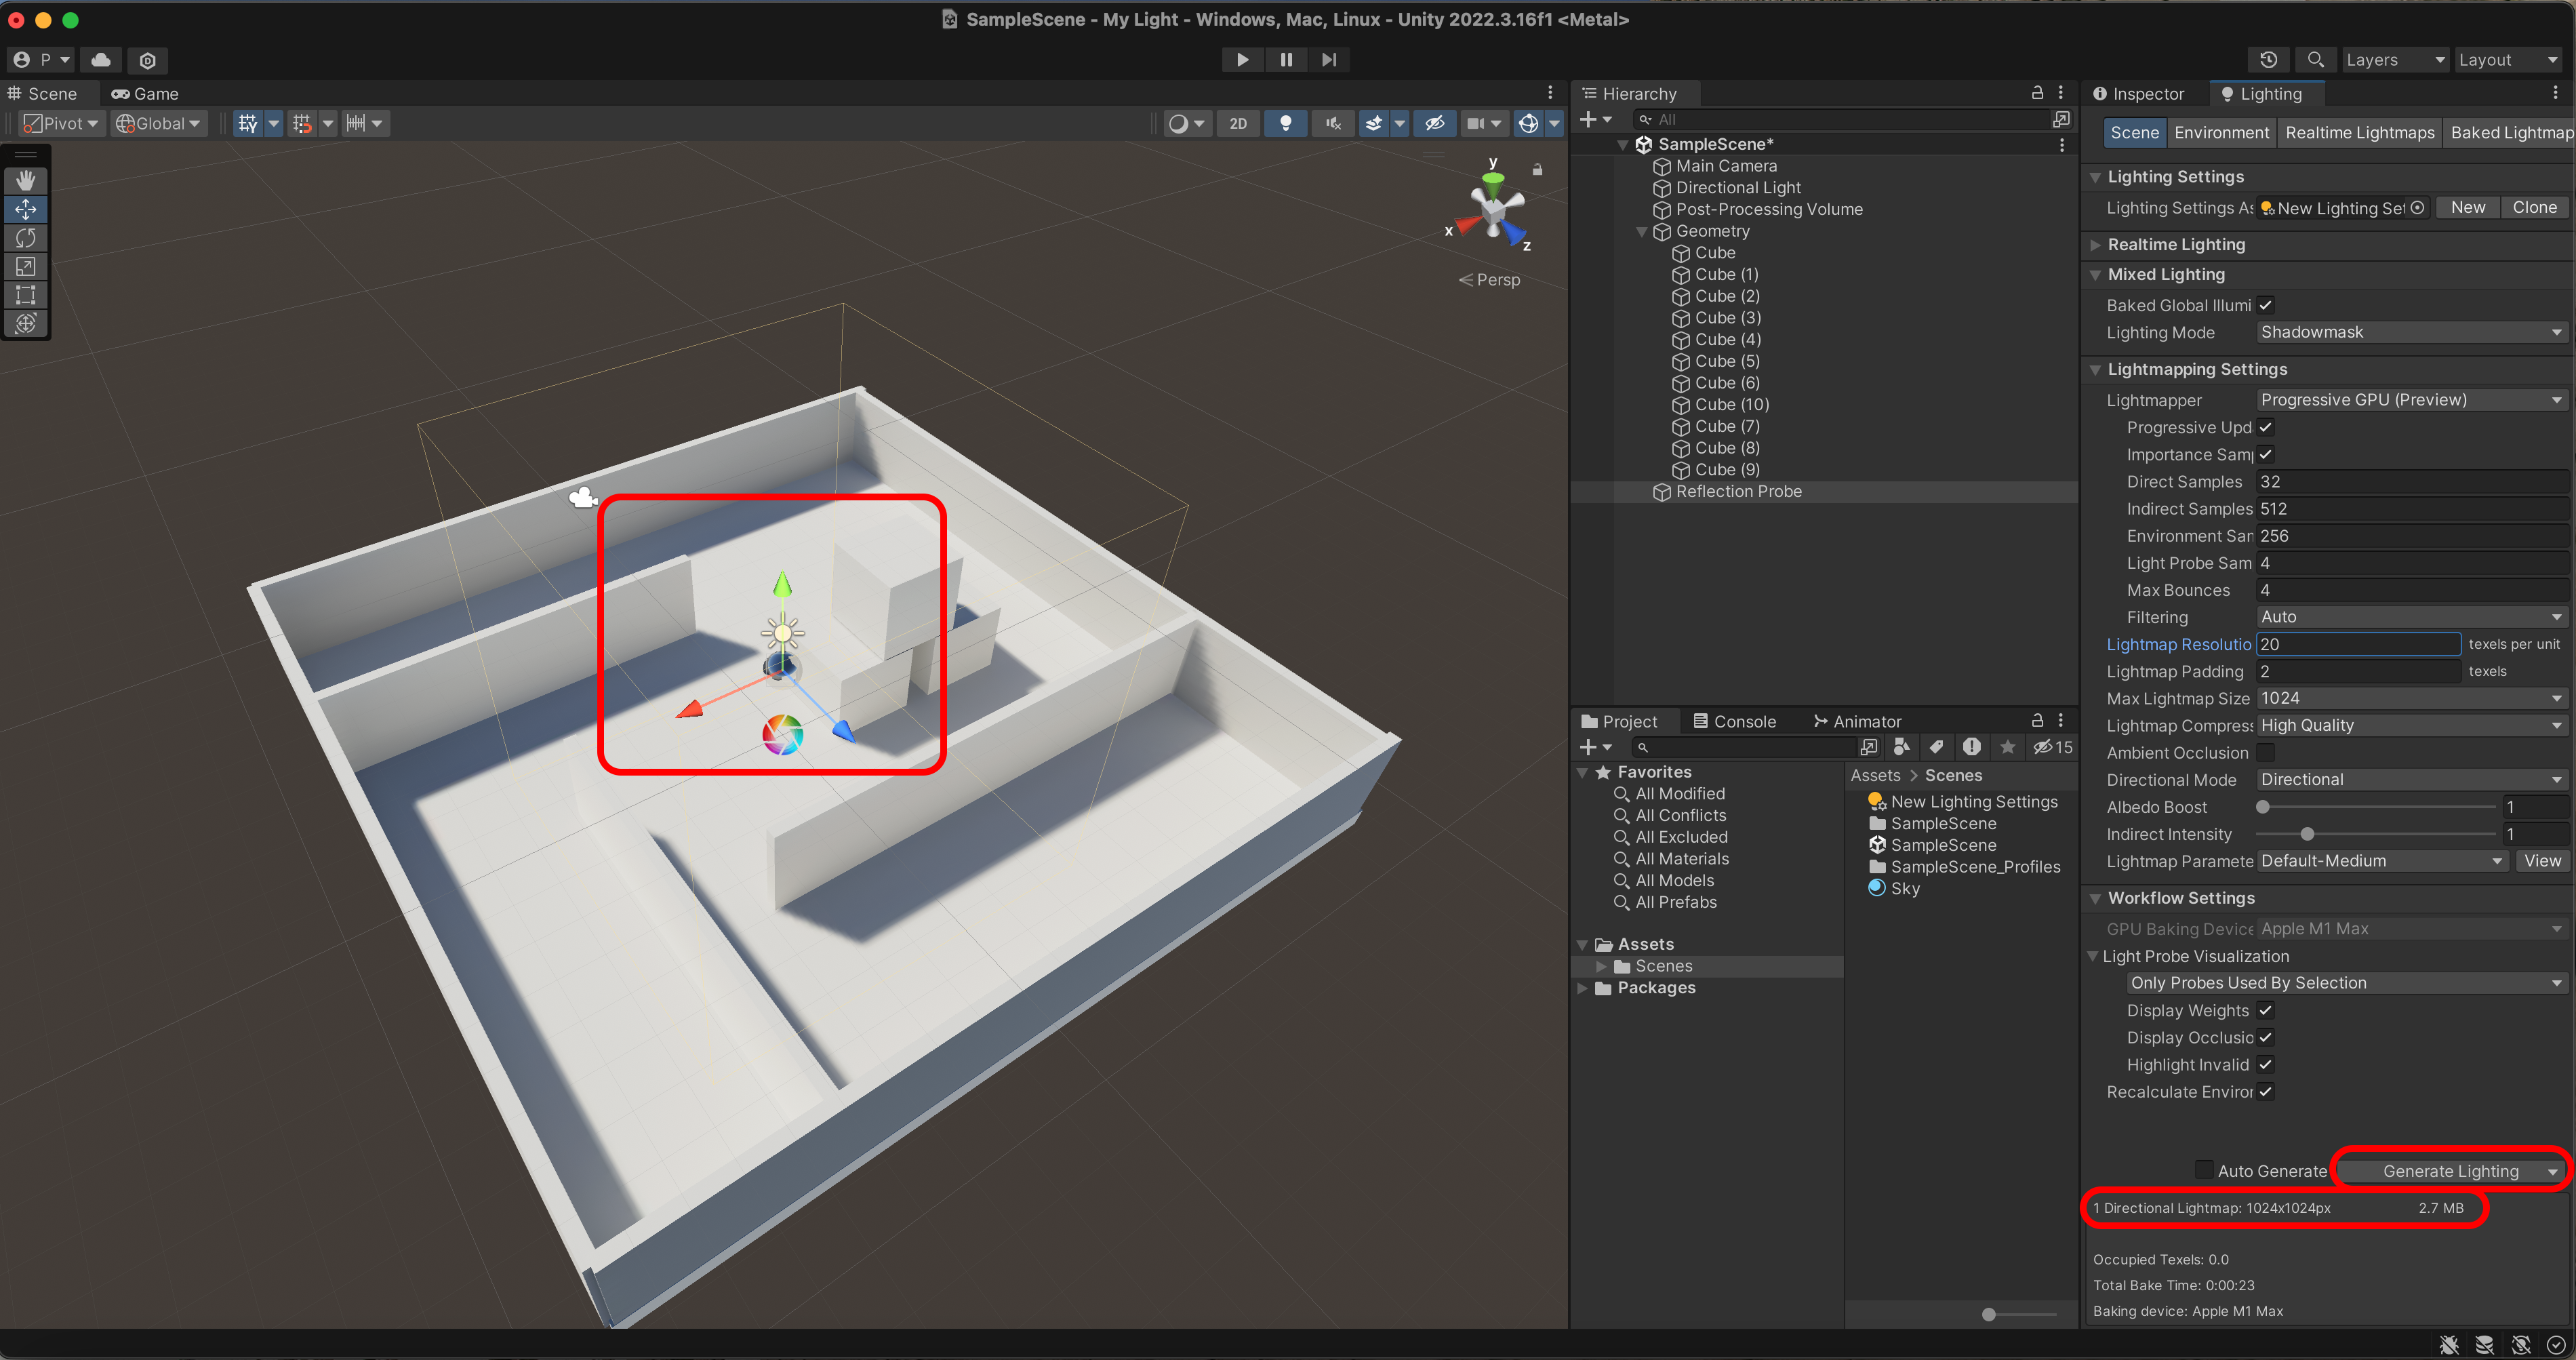Viewport: 2576px width, 1360px height.
Task: Toggle Ambient Occlusion checkbox
Action: pyautogui.click(x=2265, y=753)
